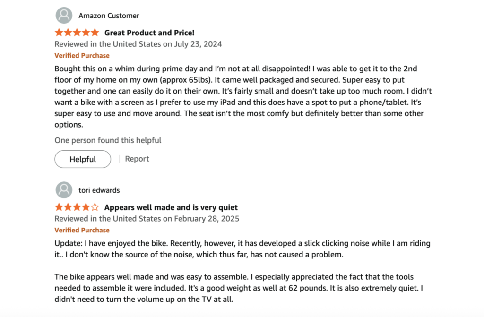This screenshot has height=317, width=484.
Task: Open the "Great Product and Price!" review title
Action: tap(149, 33)
